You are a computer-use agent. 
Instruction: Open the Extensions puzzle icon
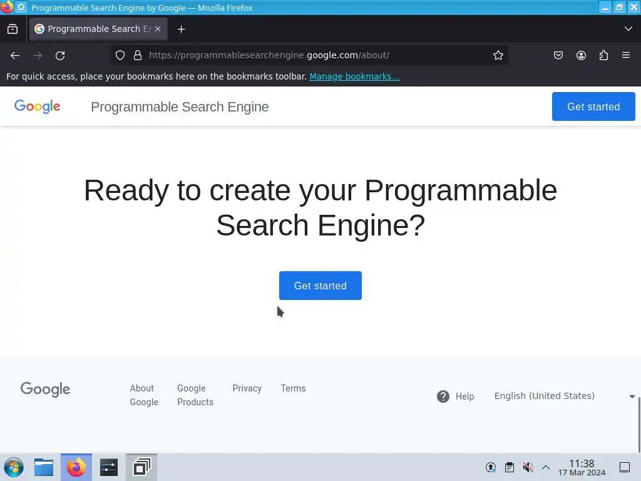click(x=603, y=55)
